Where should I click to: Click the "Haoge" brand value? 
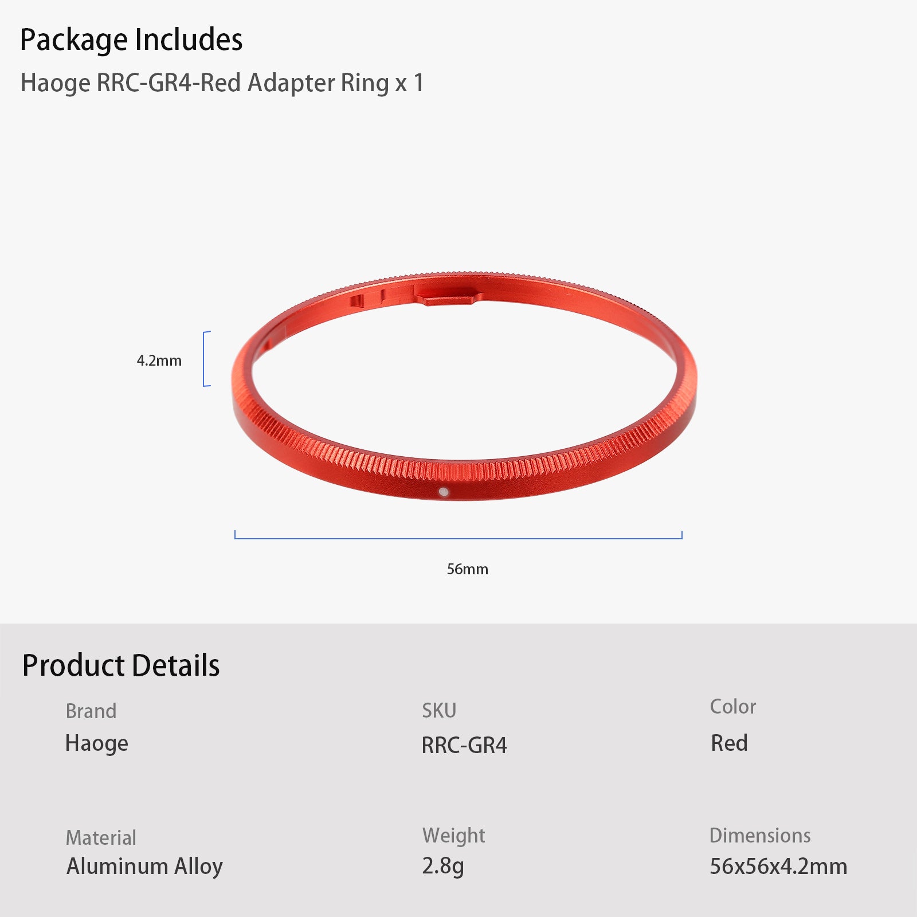click(96, 743)
